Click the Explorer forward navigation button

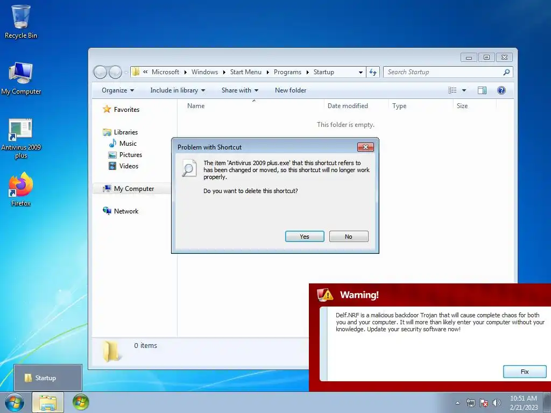pyautogui.click(x=115, y=72)
